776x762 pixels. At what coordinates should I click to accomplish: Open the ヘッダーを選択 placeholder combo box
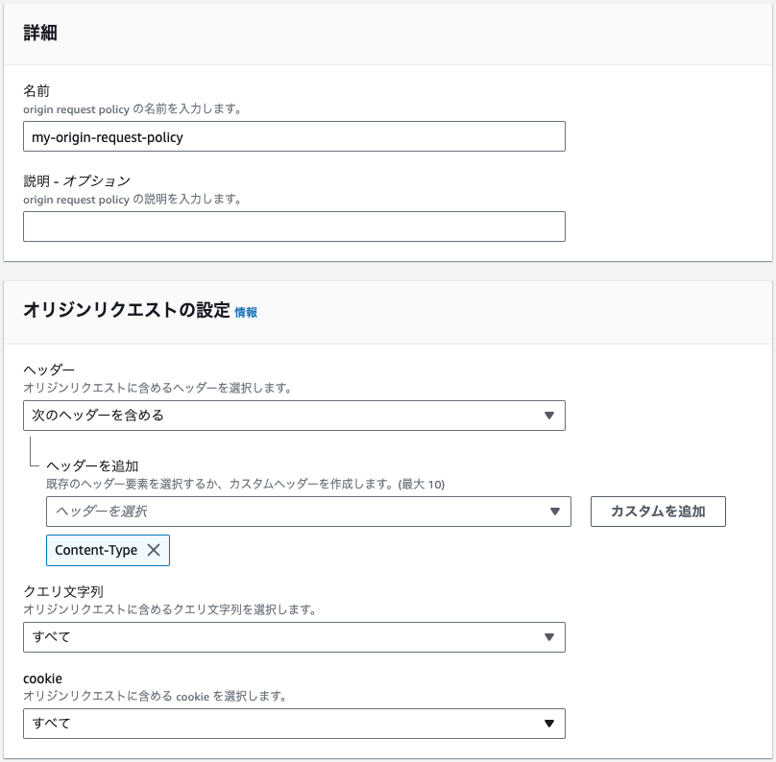point(308,512)
